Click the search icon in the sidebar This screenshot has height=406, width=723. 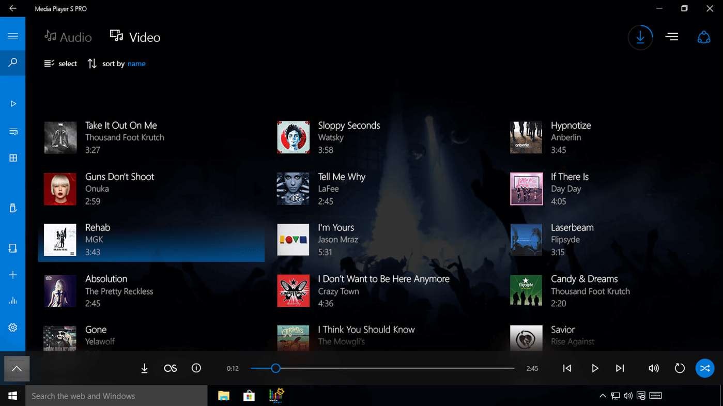(x=13, y=63)
